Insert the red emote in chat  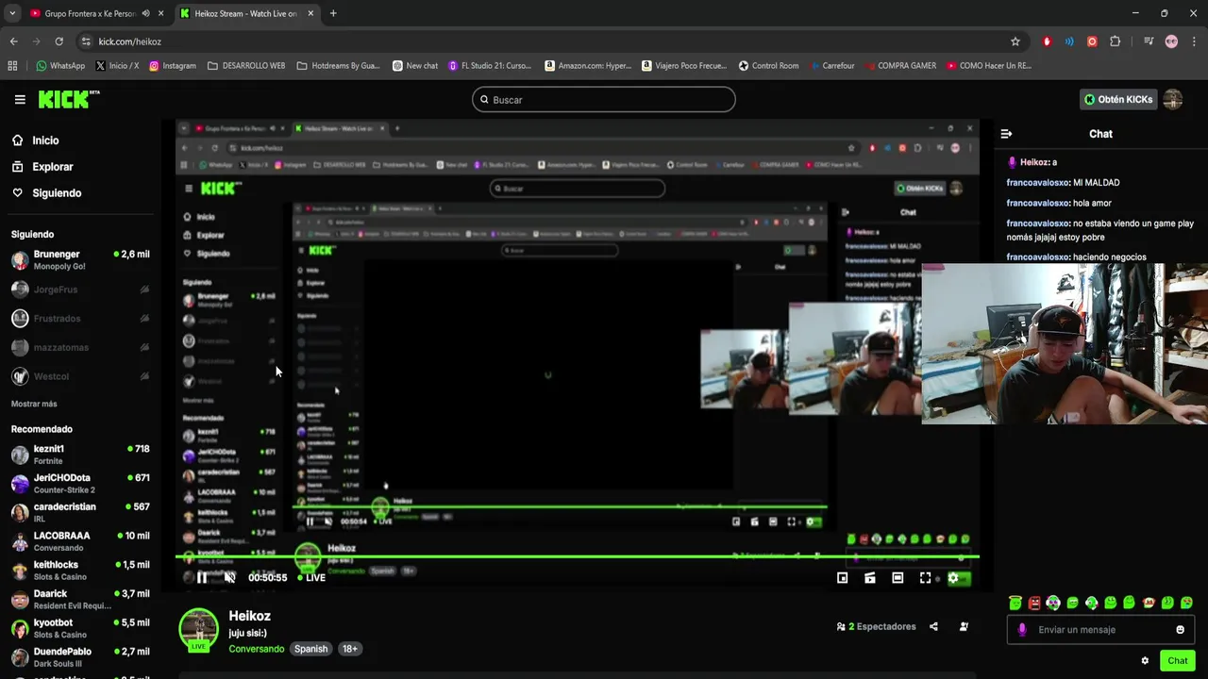click(x=1034, y=603)
